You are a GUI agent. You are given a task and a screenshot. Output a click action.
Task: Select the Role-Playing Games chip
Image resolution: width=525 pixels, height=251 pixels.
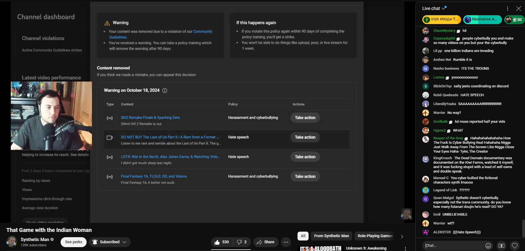375,236
